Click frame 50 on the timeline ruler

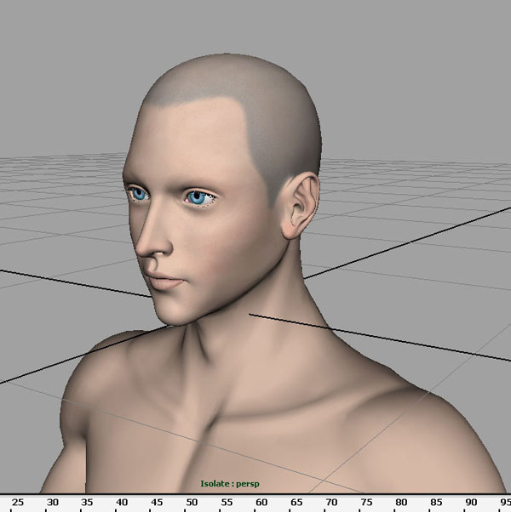point(192,502)
